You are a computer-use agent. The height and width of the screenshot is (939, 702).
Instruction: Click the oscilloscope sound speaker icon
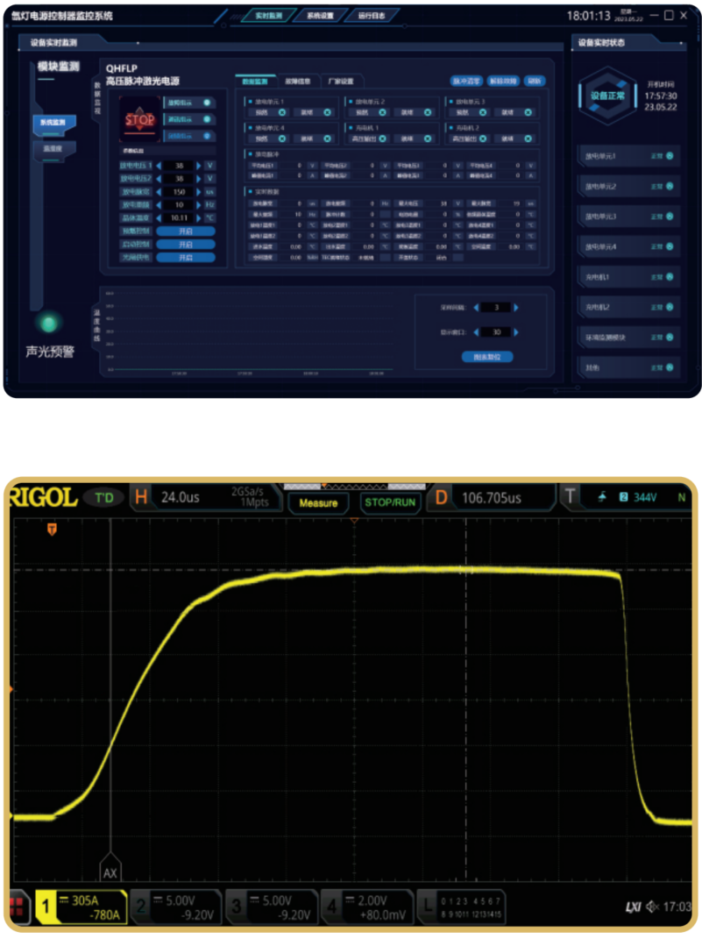(x=651, y=907)
